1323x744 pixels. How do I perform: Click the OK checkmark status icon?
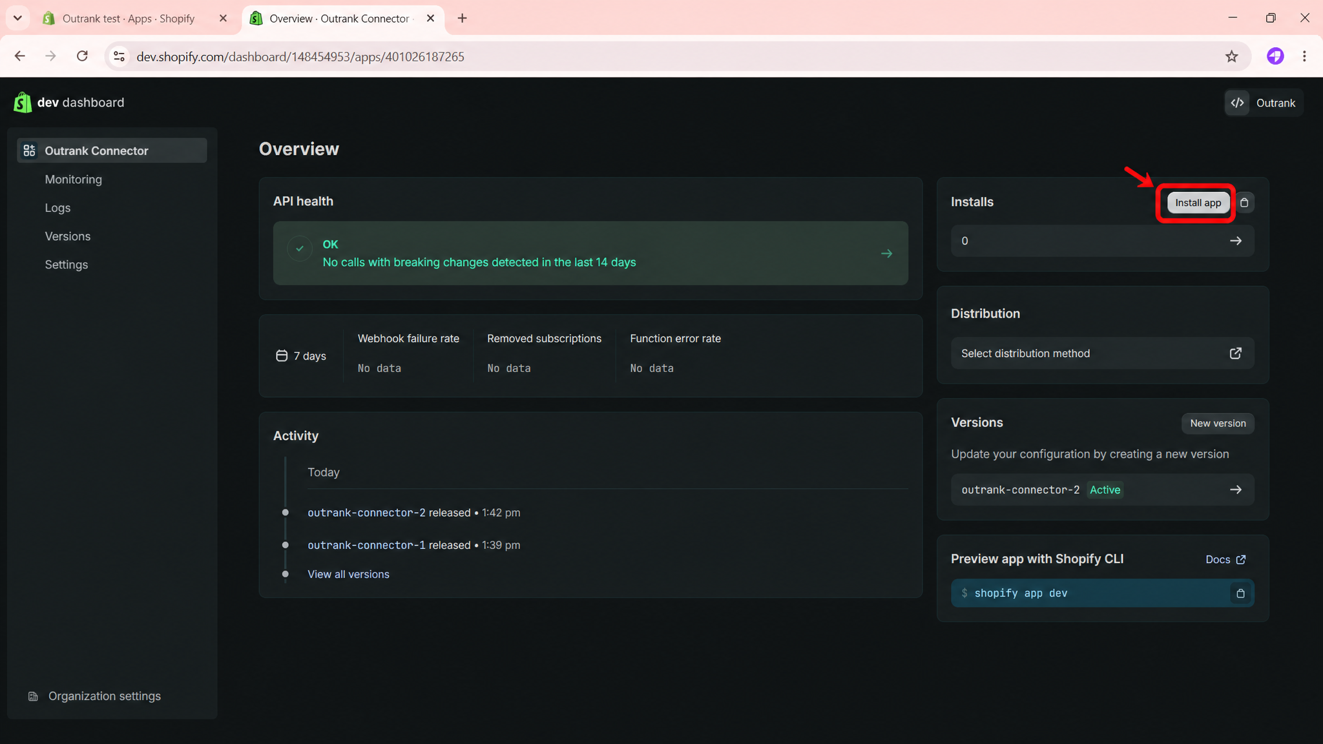tap(300, 249)
